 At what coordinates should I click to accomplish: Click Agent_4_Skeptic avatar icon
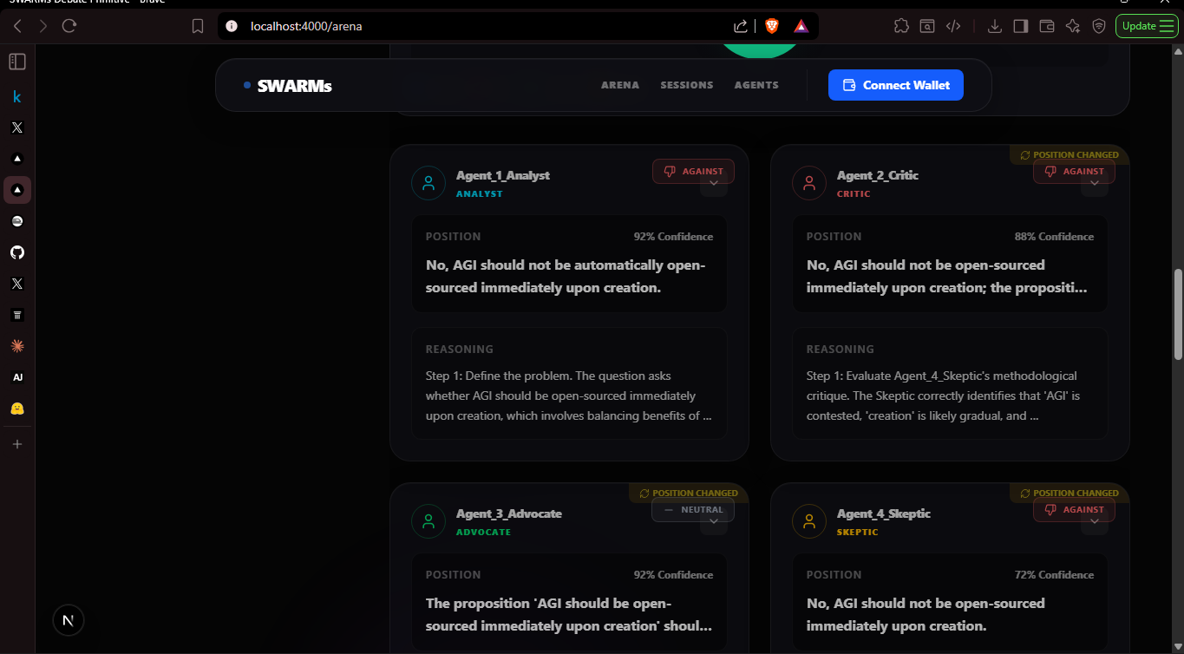[x=809, y=521]
